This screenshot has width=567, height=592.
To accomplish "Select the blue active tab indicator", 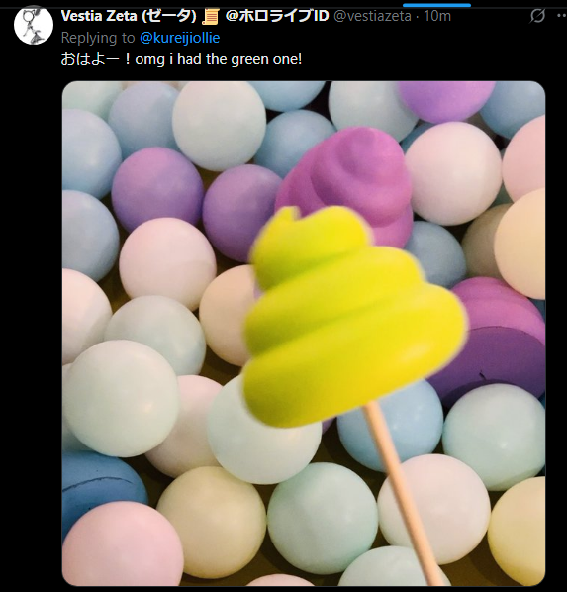I will coord(436,5).
